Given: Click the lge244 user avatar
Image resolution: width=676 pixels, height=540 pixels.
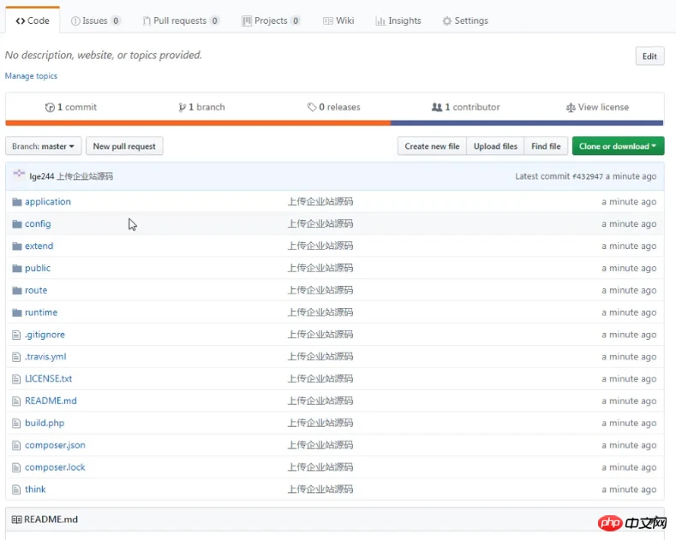Looking at the screenshot, I should (x=19, y=175).
